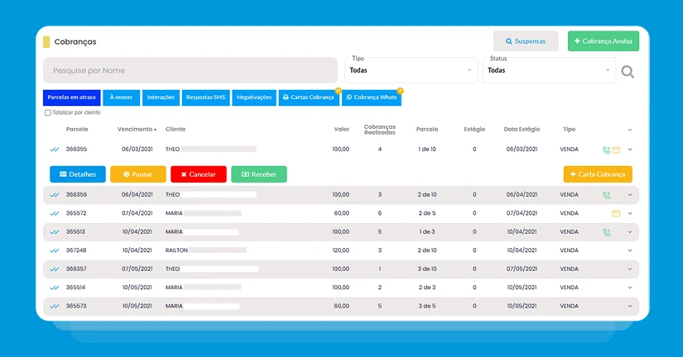
Task: Open the Tipo dropdown
Action: tap(411, 70)
